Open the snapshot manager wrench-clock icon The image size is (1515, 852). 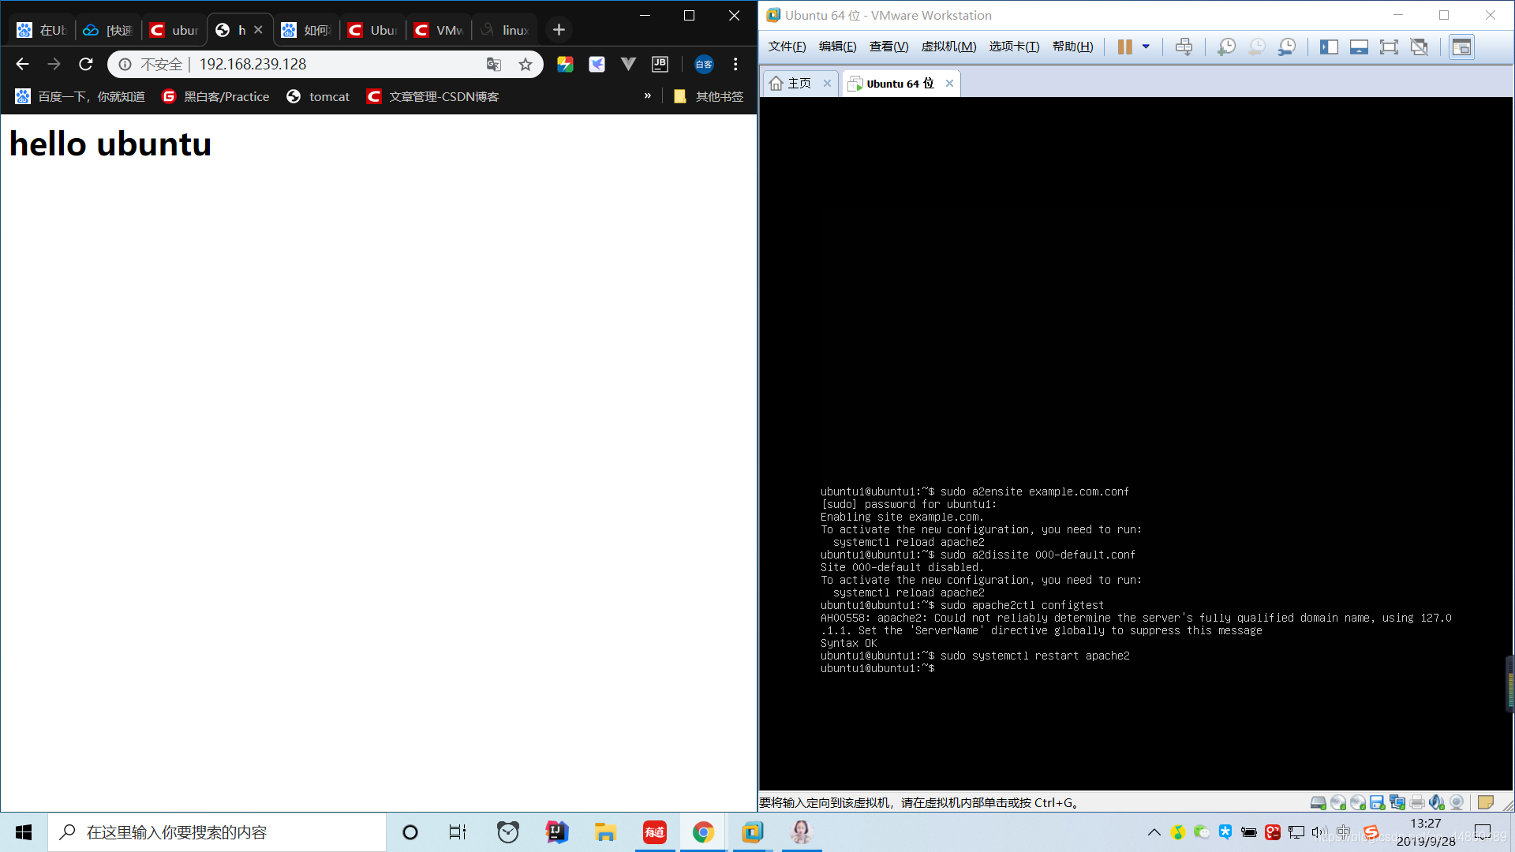point(1286,47)
